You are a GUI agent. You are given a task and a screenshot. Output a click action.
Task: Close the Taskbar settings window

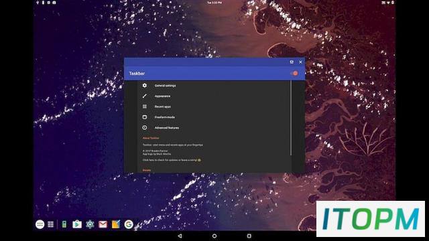[300, 62]
